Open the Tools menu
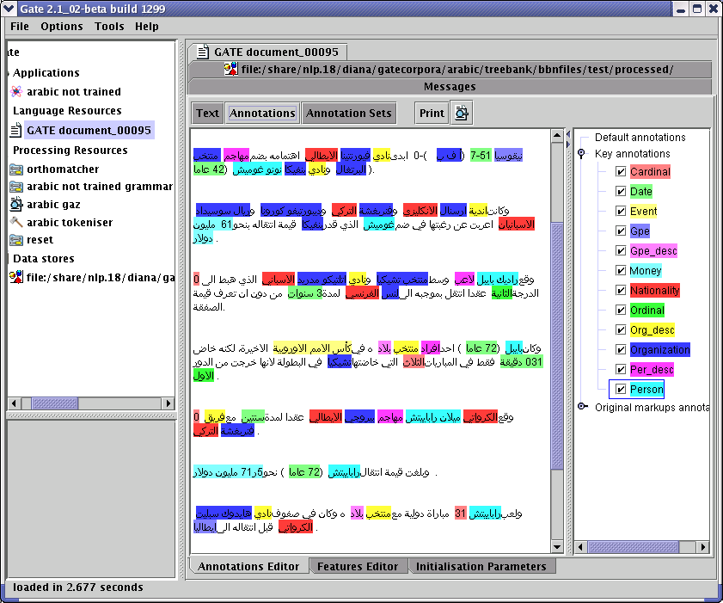This screenshot has height=603, width=723. [109, 27]
